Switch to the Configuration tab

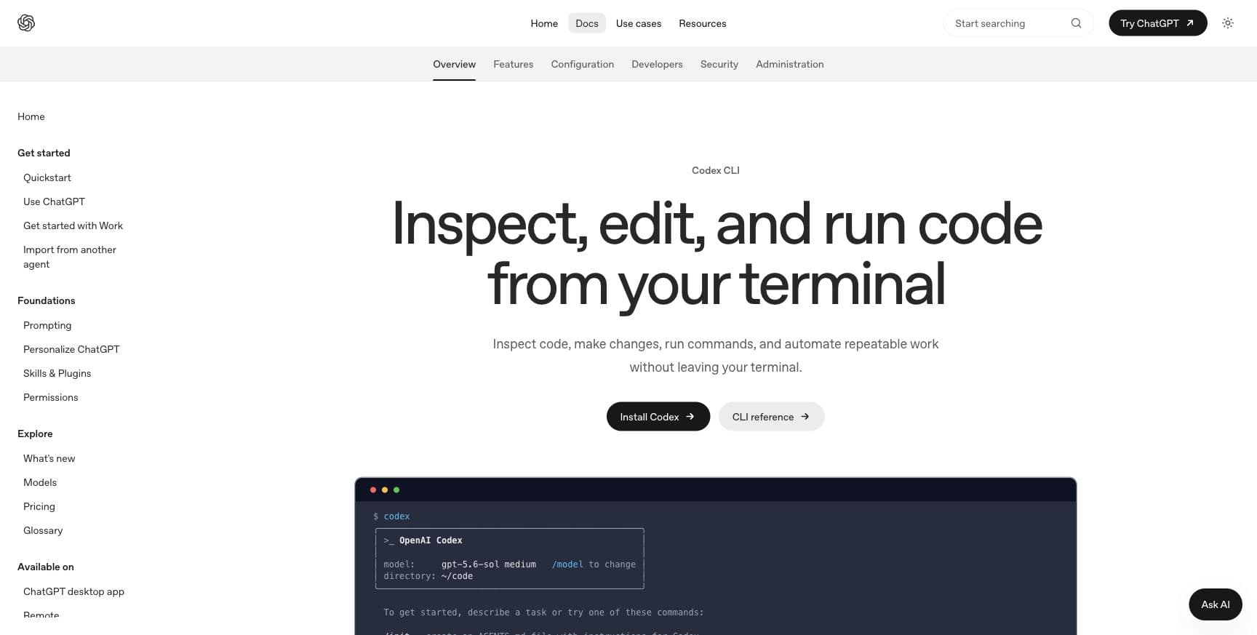pos(583,64)
